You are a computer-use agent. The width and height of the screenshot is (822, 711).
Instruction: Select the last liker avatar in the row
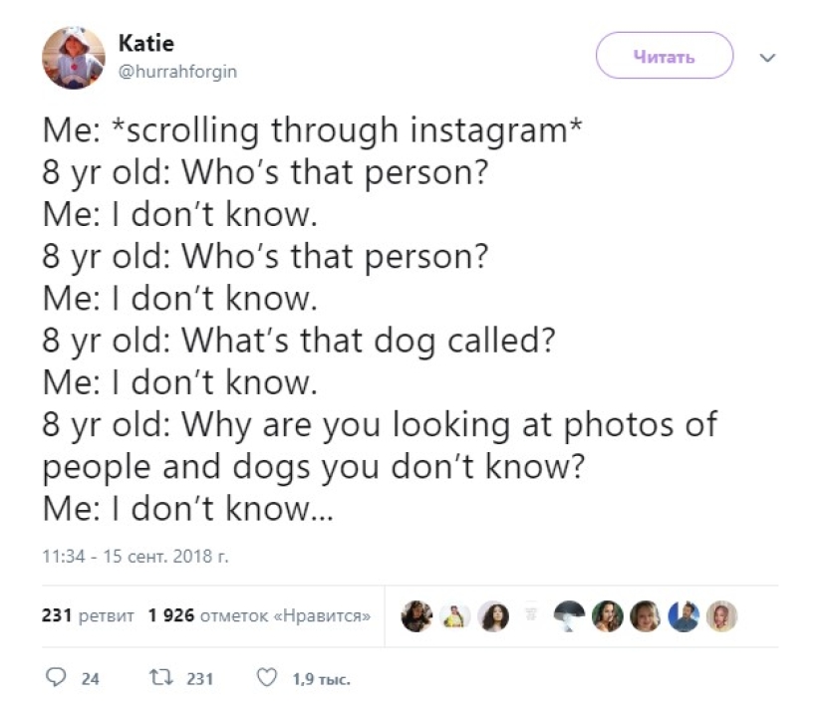click(721, 616)
